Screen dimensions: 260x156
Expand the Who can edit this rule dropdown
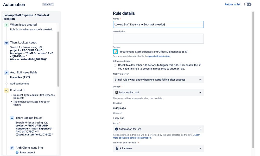tap(158, 148)
